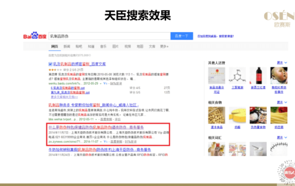Click the freeze-dried food thumbnail
The height and width of the screenshot is (186, 295).
216,115
